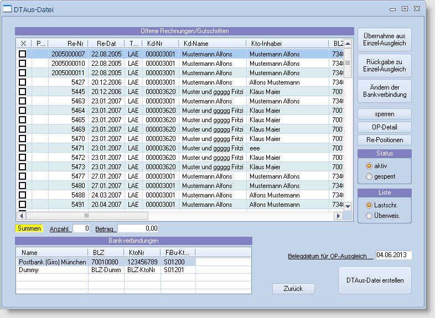Click the table's vertical scrollbar down arrow
The width and height of the screenshot is (435, 318).
pos(348,206)
